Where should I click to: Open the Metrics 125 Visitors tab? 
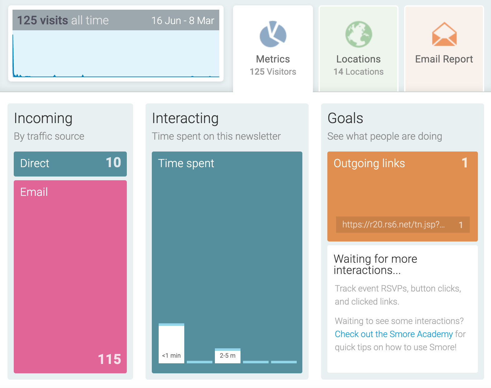pos(273,49)
